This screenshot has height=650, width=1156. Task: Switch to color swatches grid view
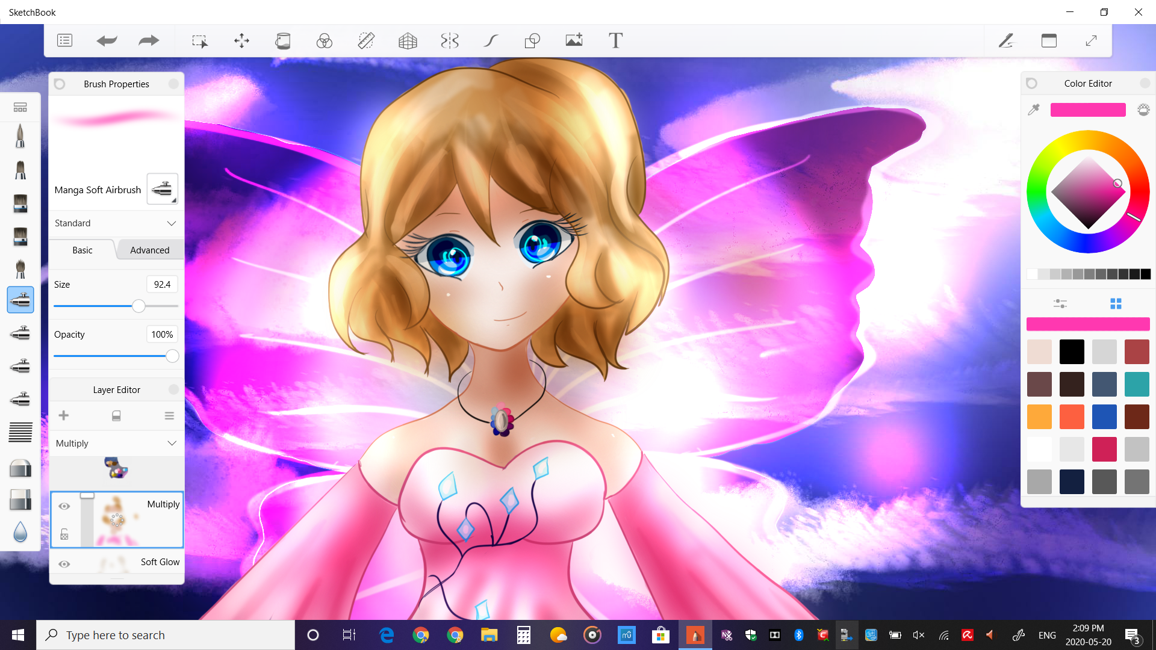pos(1116,303)
